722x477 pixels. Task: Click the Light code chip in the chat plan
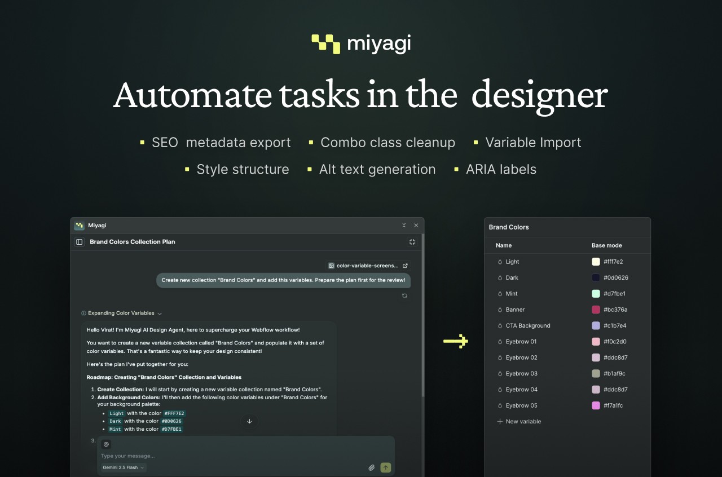tap(117, 413)
